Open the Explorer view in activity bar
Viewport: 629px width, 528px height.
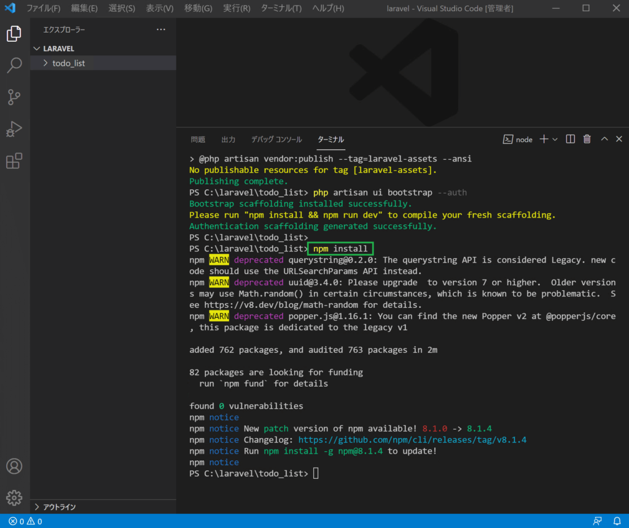click(x=14, y=34)
